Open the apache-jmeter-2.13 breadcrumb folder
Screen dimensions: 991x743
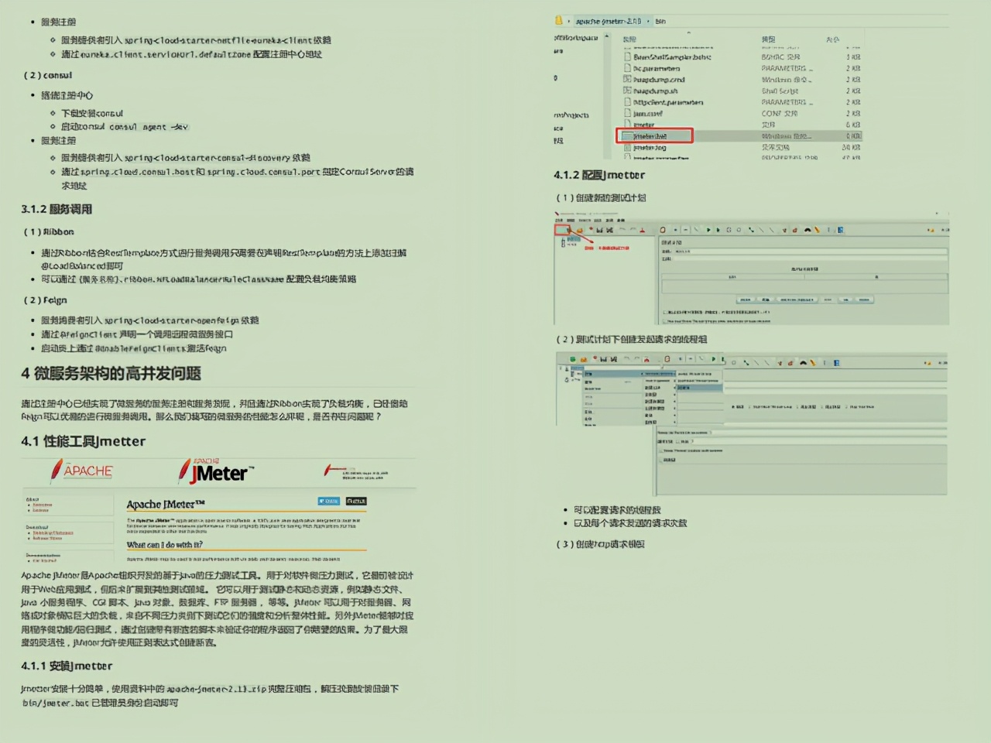[x=609, y=21]
